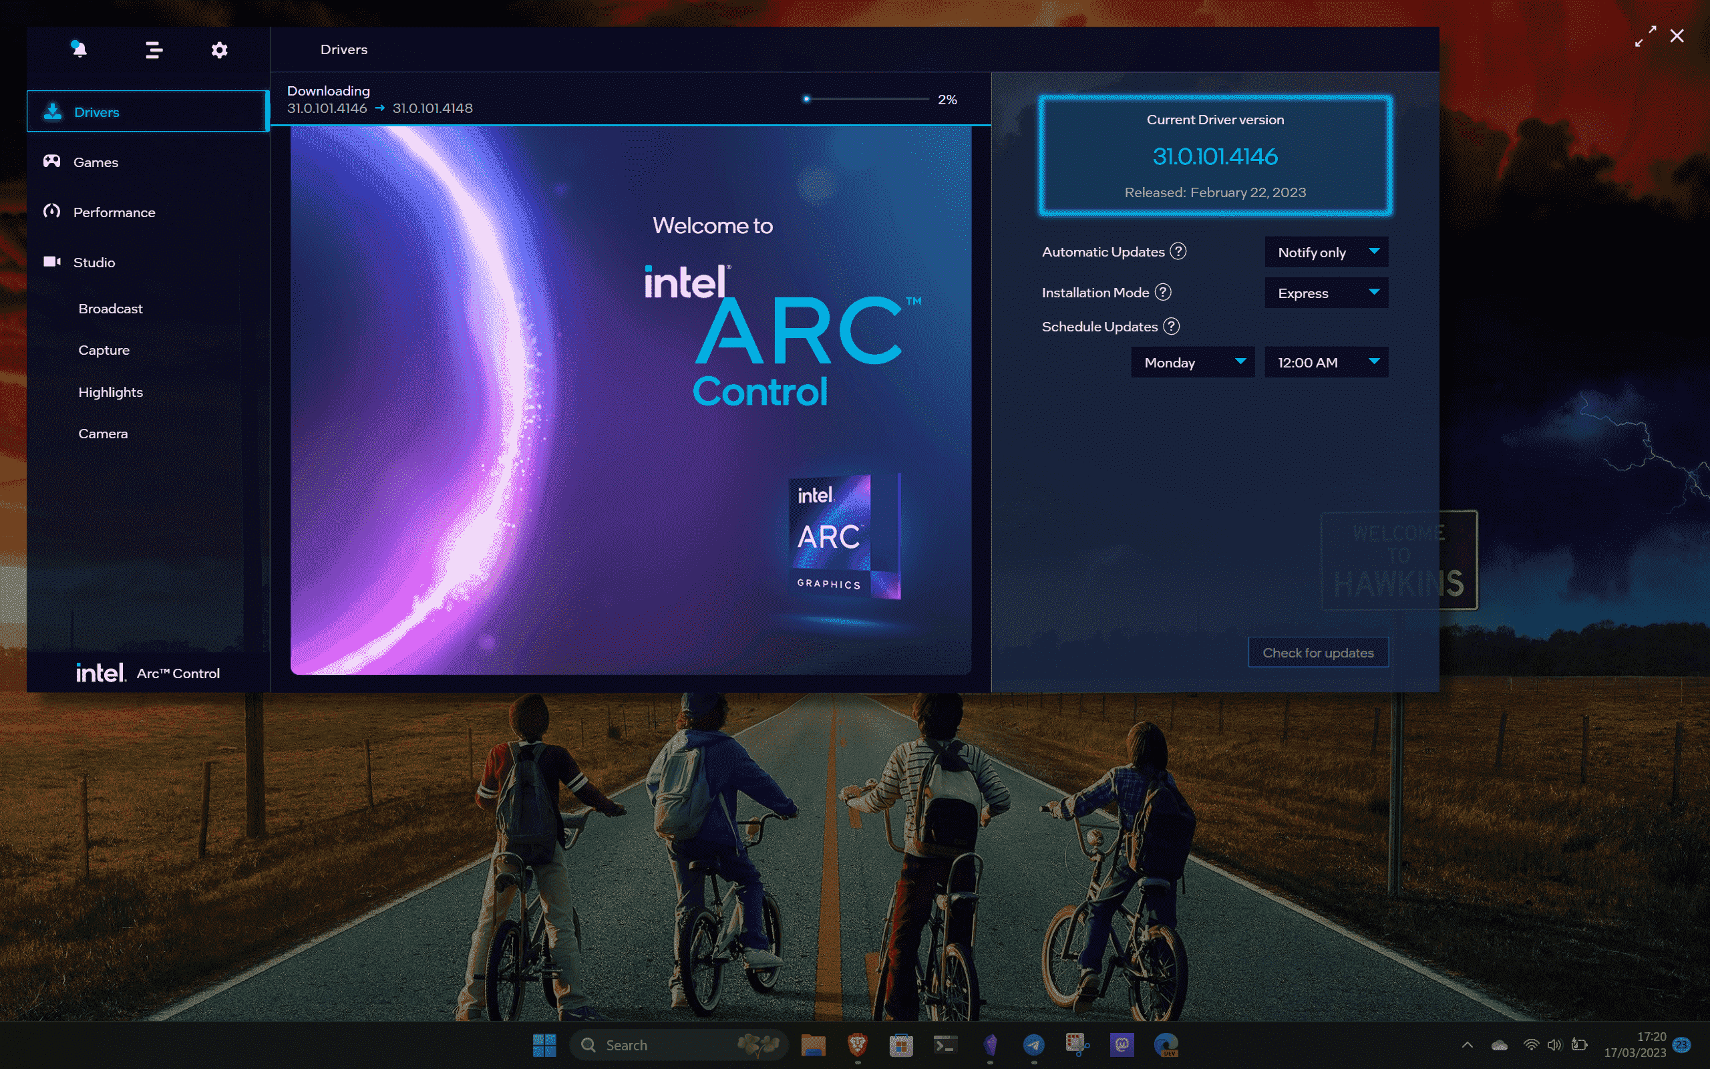Click the driver download progress bar
The height and width of the screenshot is (1069, 1710).
pos(867,99)
